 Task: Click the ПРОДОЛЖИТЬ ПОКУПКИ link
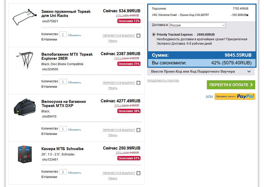[163, 81]
